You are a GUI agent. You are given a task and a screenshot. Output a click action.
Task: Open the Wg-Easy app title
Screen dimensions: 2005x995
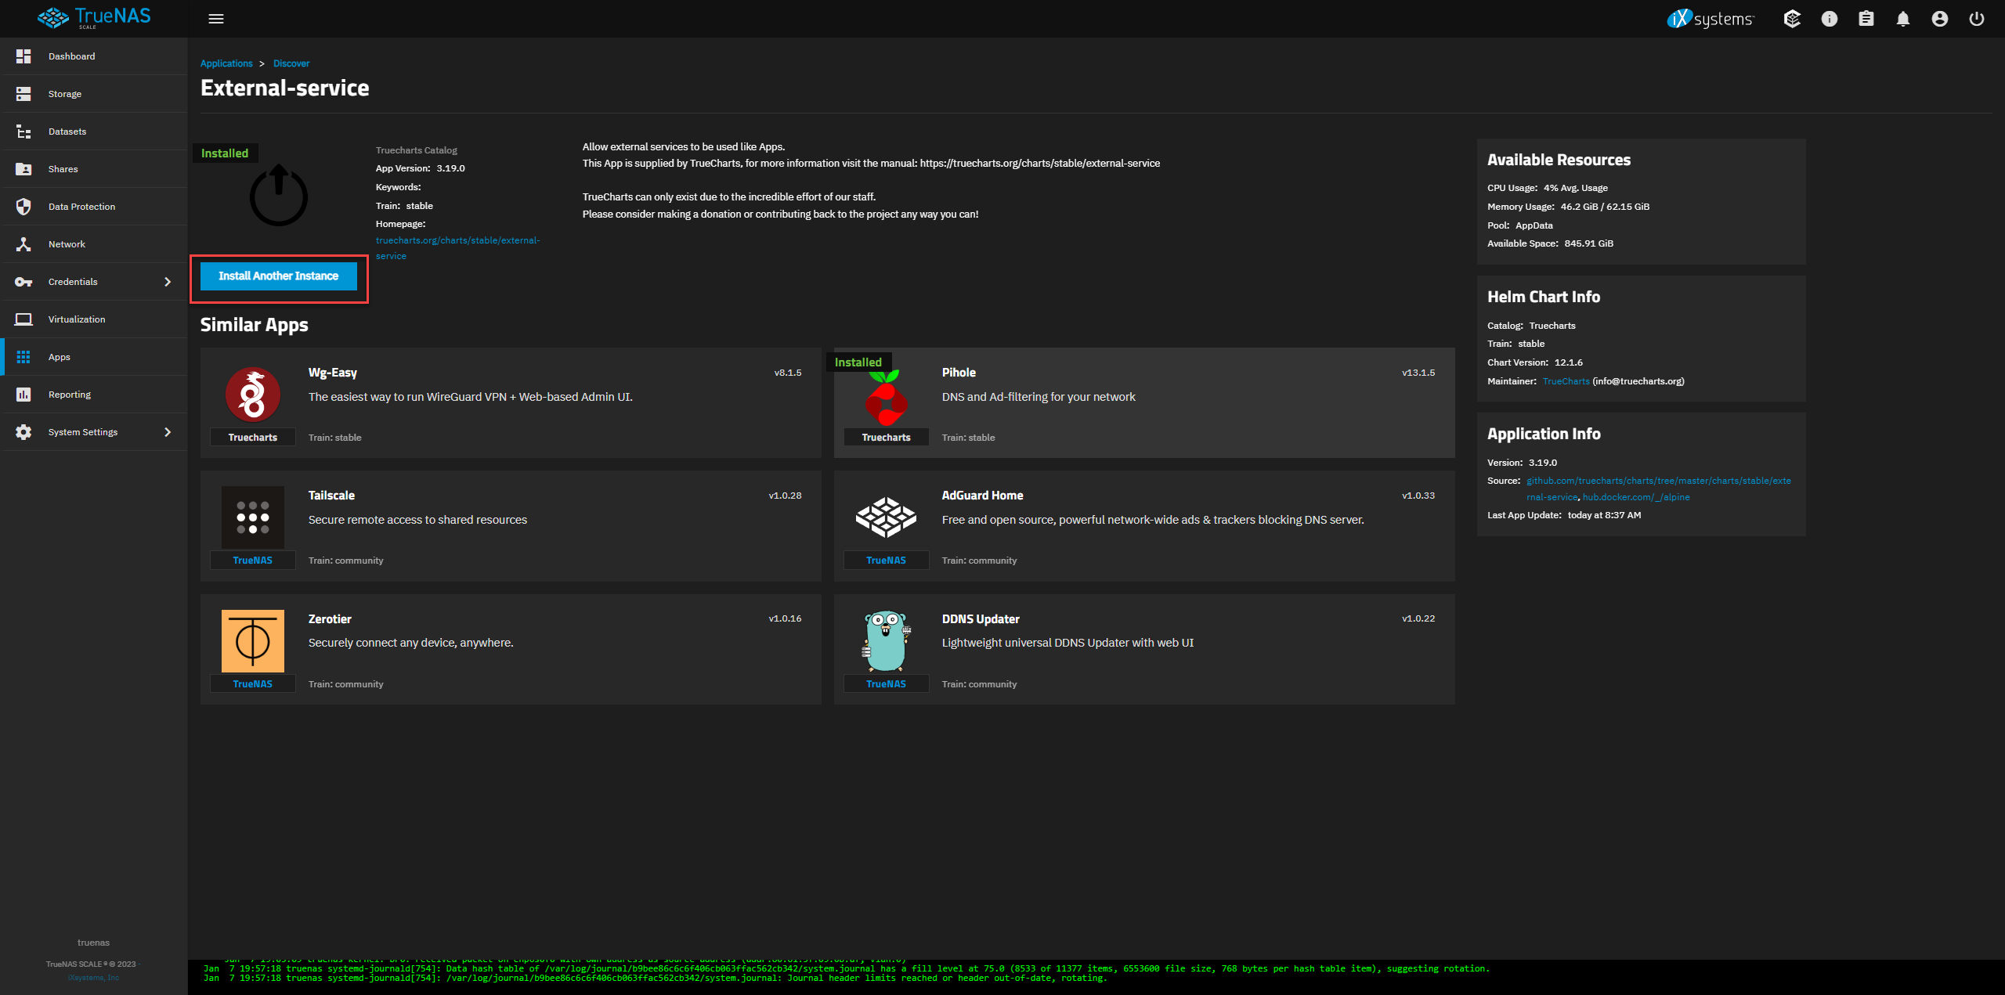333,373
